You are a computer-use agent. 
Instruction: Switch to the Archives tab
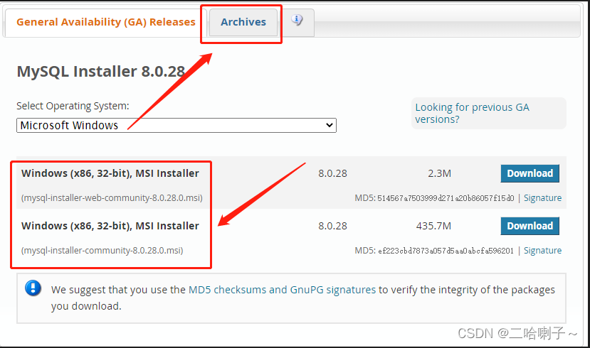click(x=243, y=22)
